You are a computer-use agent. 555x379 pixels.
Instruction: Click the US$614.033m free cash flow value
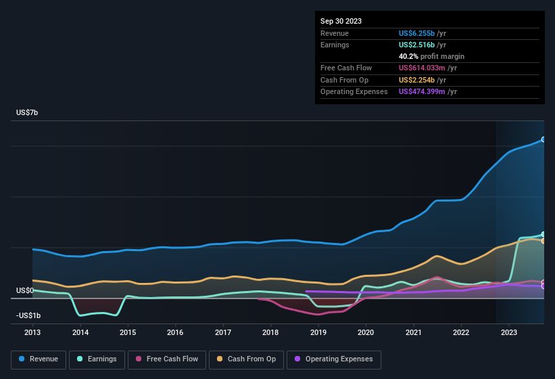[422, 68]
